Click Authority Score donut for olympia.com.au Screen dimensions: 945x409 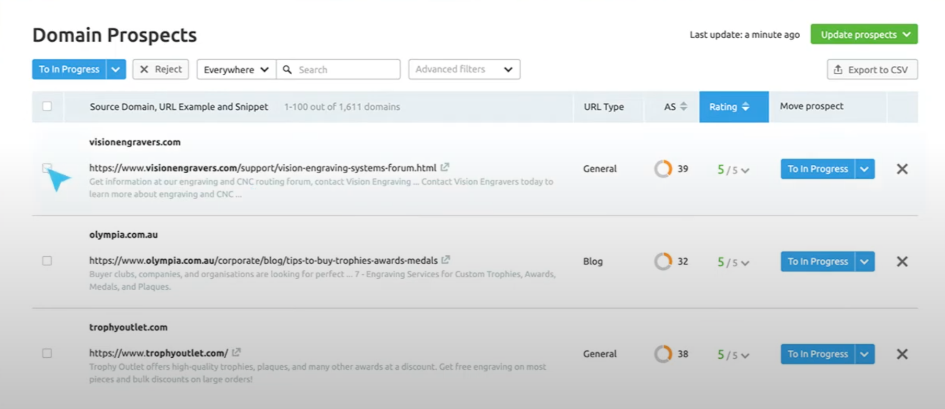pyautogui.click(x=663, y=262)
